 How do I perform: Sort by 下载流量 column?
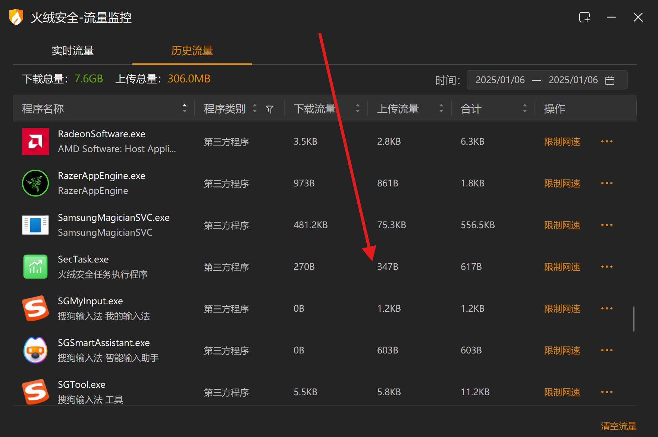tap(357, 109)
